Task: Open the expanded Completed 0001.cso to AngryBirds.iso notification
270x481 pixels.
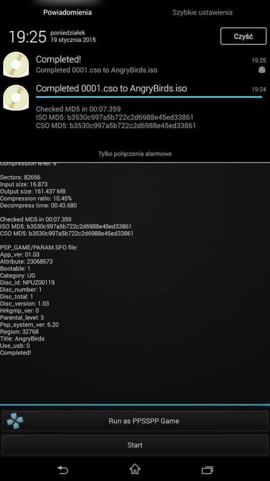Action: tap(135, 106)
